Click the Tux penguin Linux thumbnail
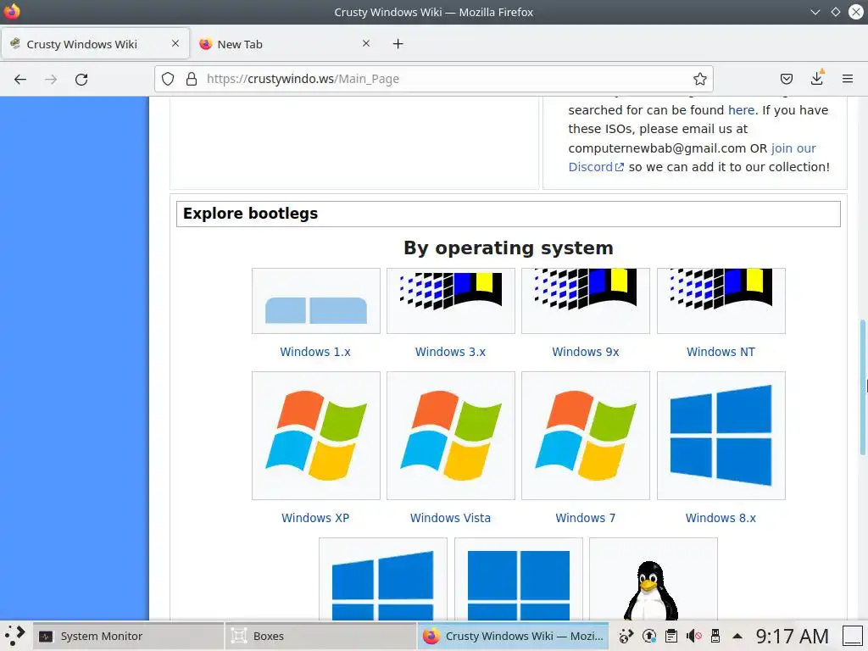 pos(654,580)
